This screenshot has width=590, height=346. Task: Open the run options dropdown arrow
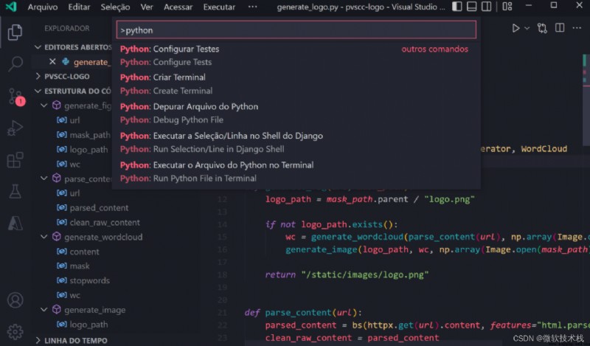527,28
